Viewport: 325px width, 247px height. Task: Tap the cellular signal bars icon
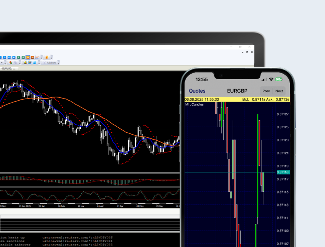coord(264,79)
